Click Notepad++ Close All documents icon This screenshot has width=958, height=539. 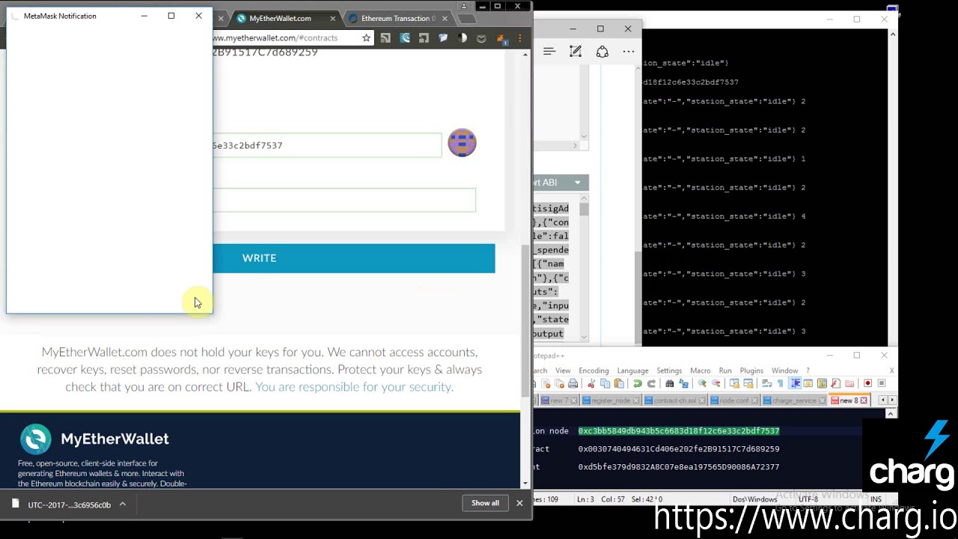tap(559, 383)
